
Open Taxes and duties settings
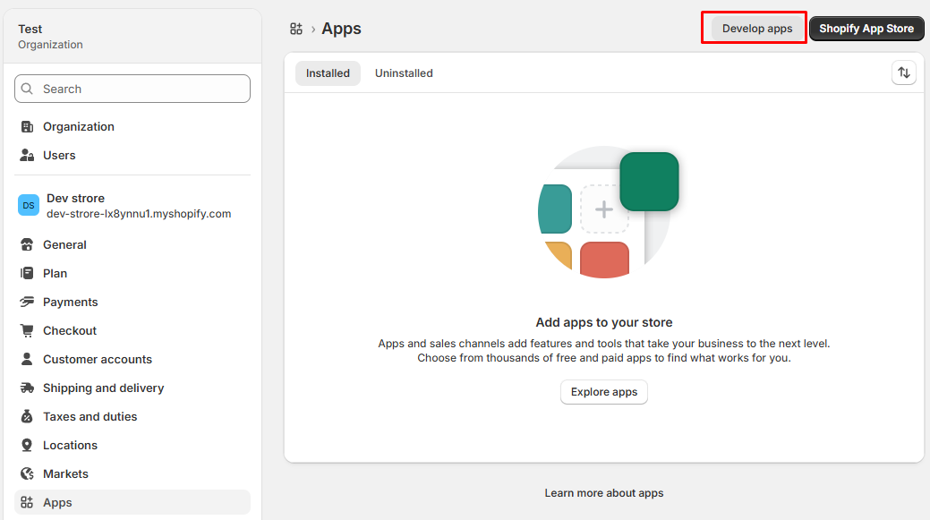tap(132, 417)
